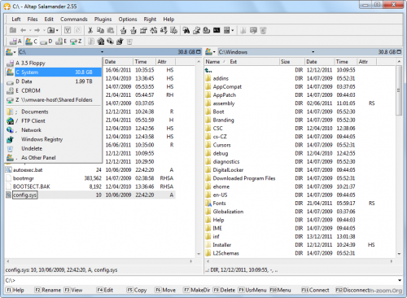
Task: Click the F5 Copy button
Action: (x=137, y=290)
